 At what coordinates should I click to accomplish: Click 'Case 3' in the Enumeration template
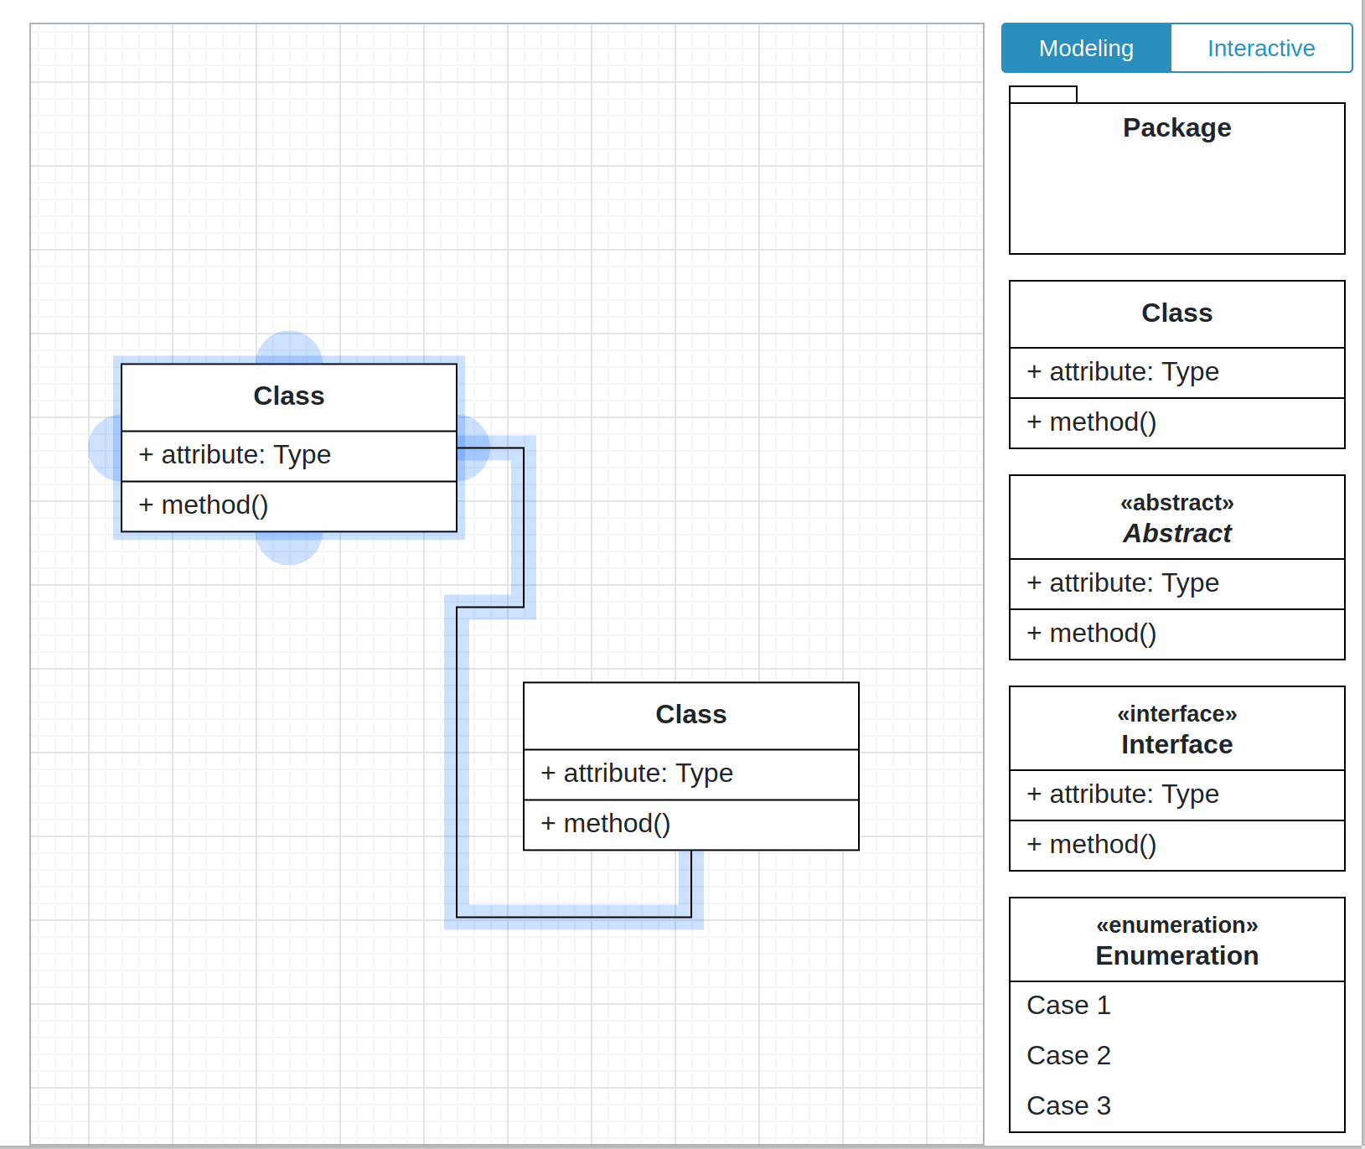(1176, 1106)
